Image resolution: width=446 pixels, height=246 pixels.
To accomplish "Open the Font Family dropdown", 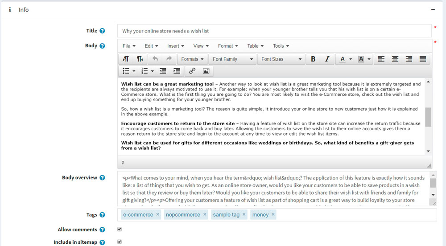I will pos(233,59).
